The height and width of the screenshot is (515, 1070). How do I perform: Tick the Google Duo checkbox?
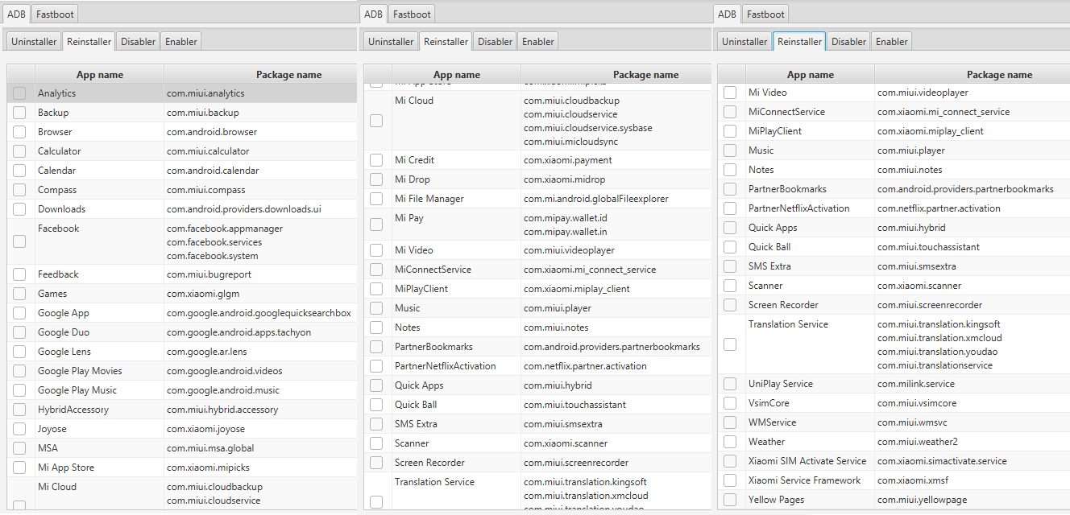point(19,332)
